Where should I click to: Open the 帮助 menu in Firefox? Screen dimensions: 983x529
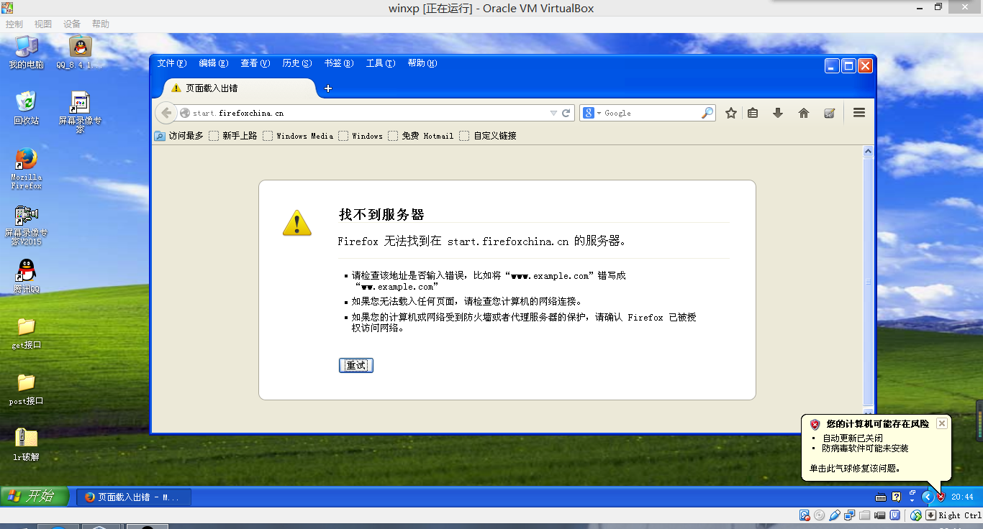tap(422, 63)
